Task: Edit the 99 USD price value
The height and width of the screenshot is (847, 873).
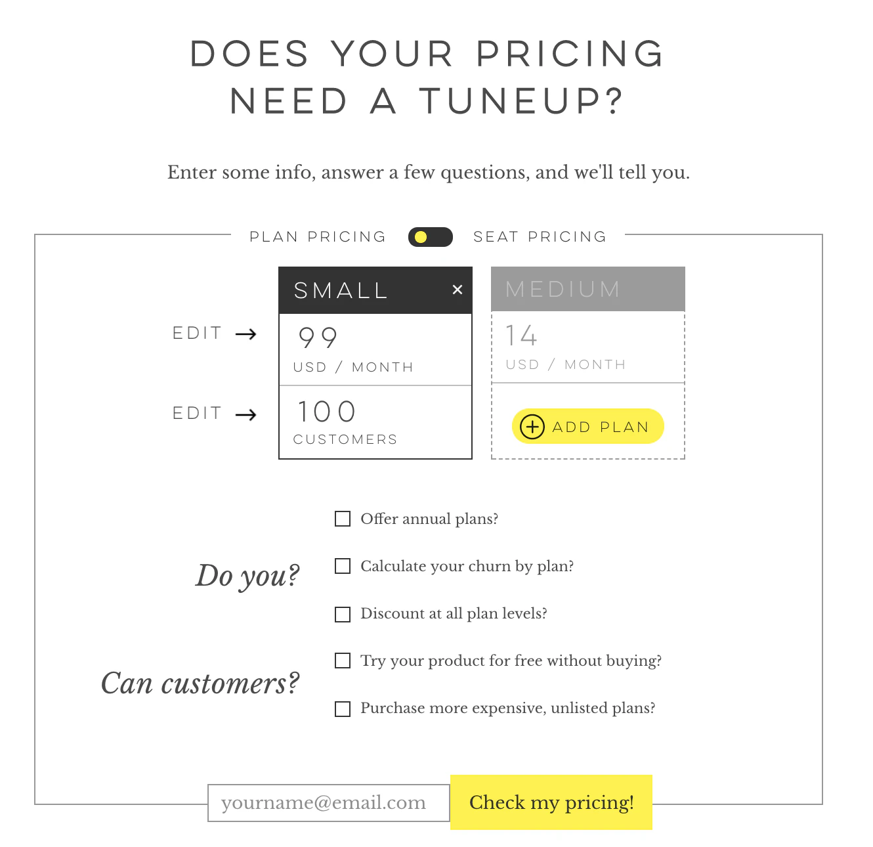Action: (318, 339)
